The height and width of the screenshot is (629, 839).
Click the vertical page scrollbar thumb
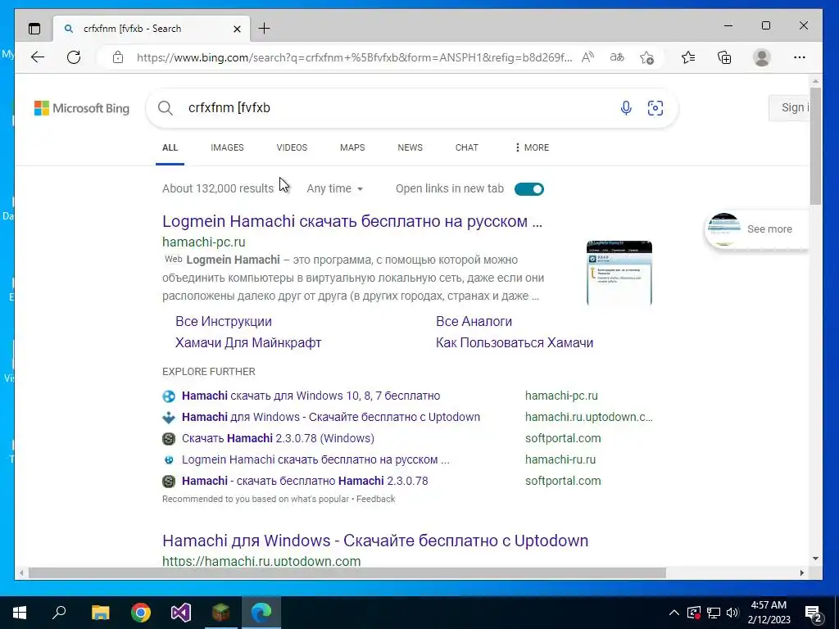[x=815, y=146]
